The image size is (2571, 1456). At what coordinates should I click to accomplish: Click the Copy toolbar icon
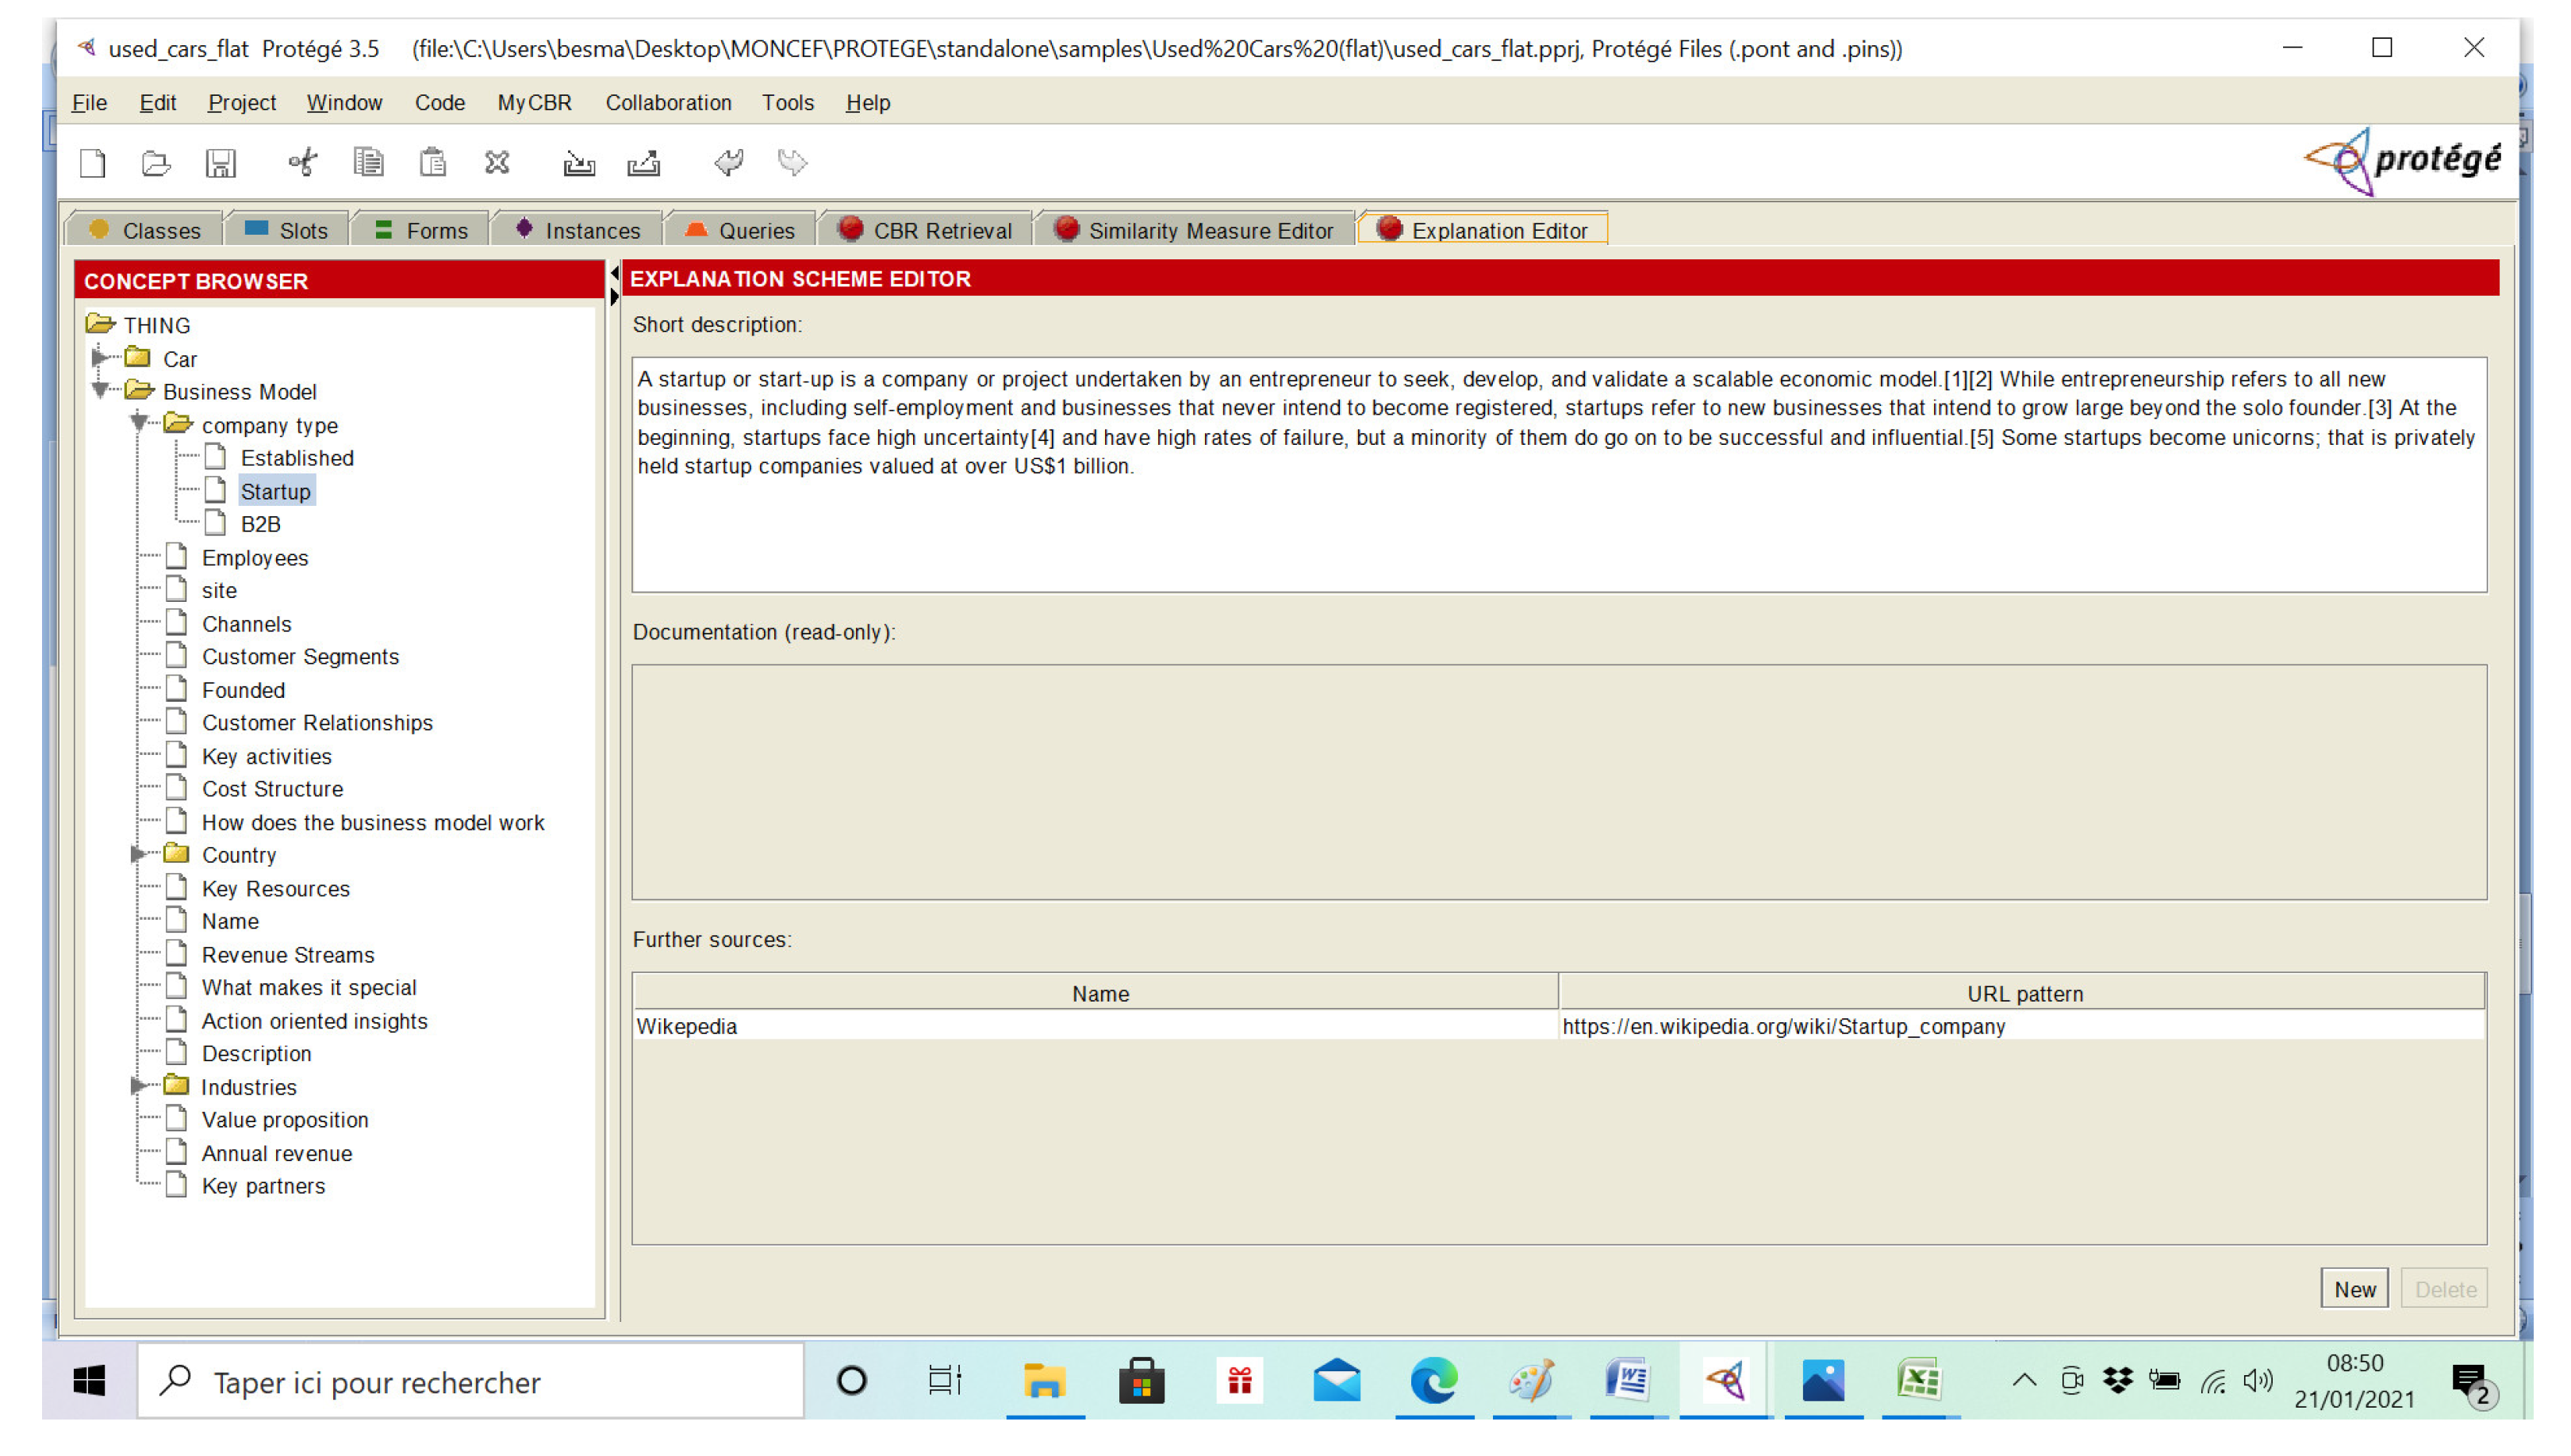368,163
